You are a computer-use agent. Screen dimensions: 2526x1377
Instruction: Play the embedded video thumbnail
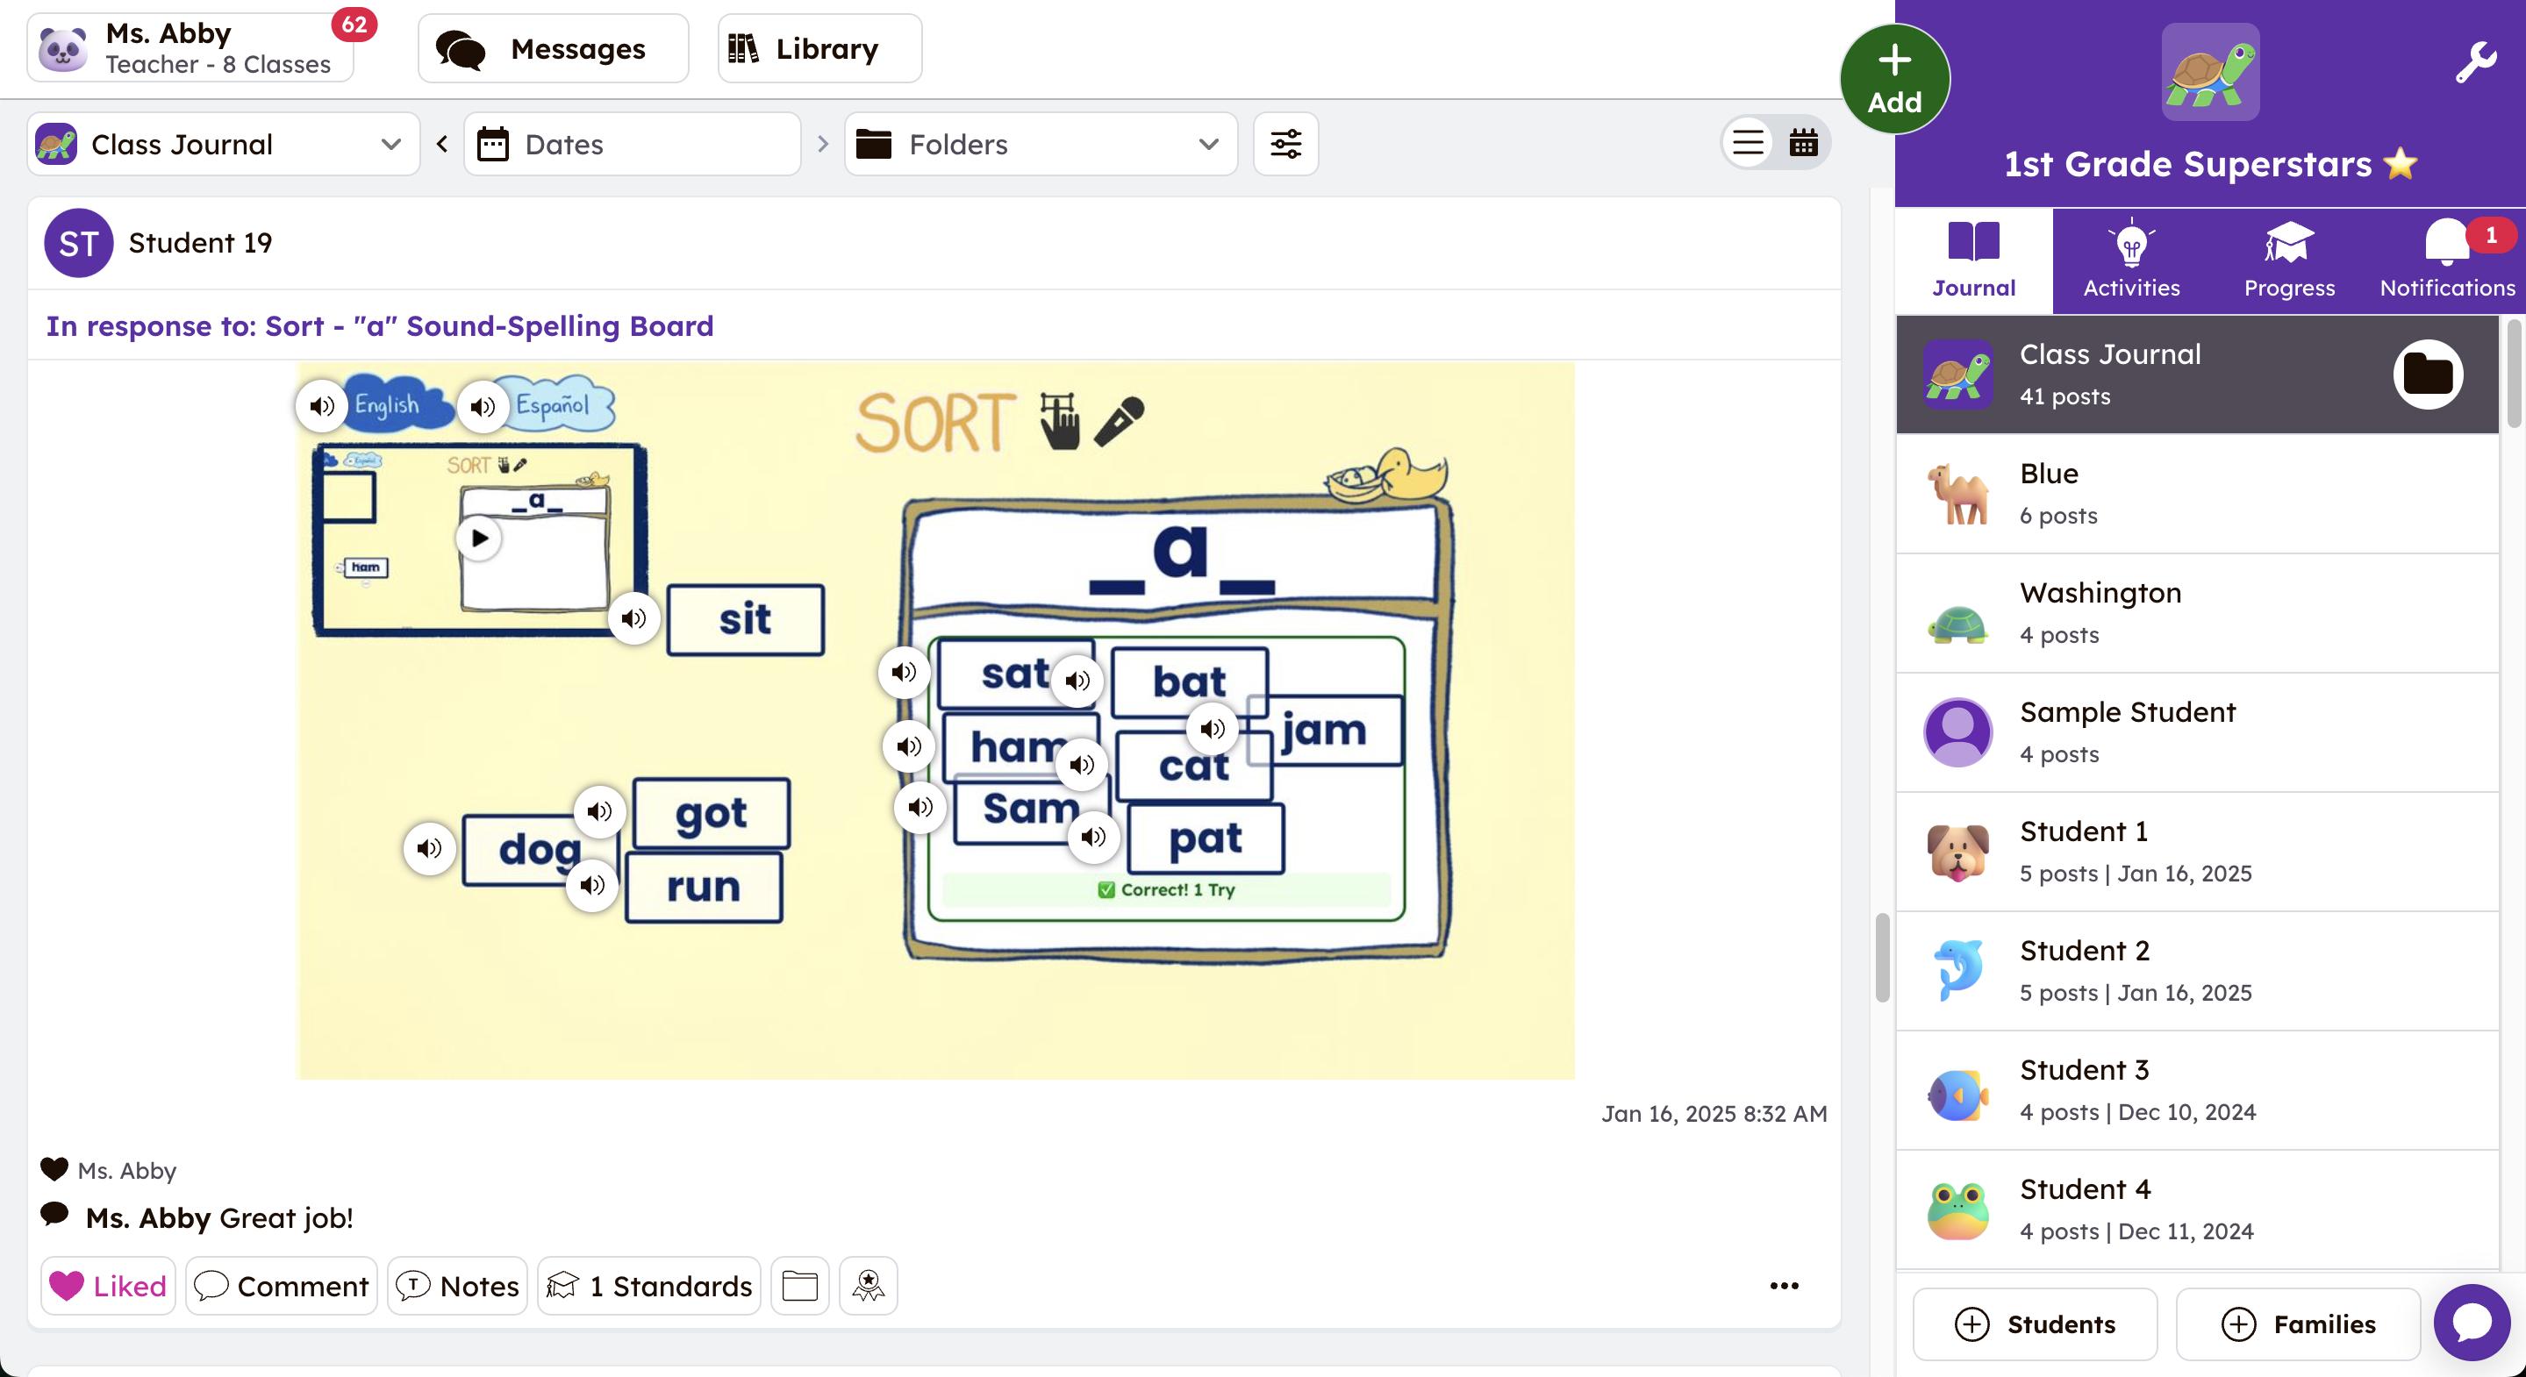click(x=478, y=538)
